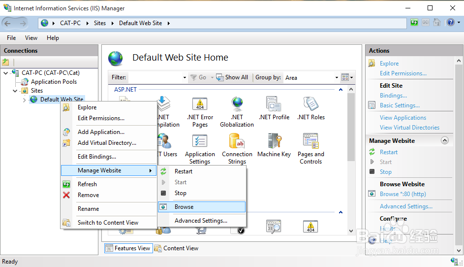
Task: Click the status bar network icon
Action: (455, 261)
